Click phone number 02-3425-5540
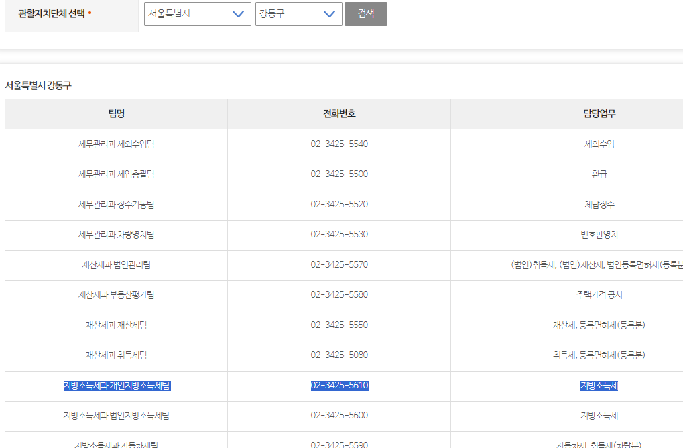Image resolution: width=683 pixels, height=448 pixels. point(338,144)
